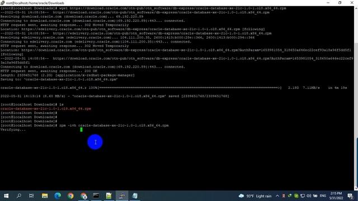Open the volume speaker tray icon
The image size is (358, 201).
point(309,196)
